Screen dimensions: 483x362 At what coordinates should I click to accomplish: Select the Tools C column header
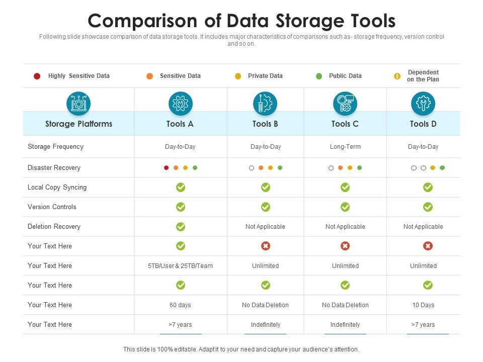click(345, 124)
